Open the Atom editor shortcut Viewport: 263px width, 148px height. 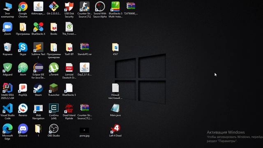click(x=23, y=67)
